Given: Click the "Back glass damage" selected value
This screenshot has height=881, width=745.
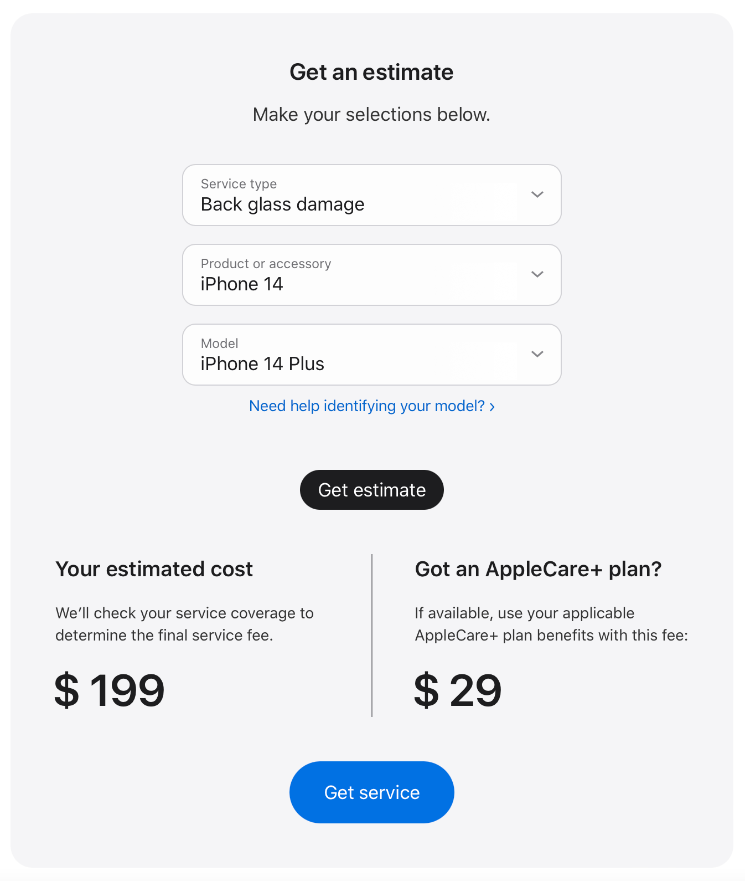Looking at the screenshot, I should (282, 204).
